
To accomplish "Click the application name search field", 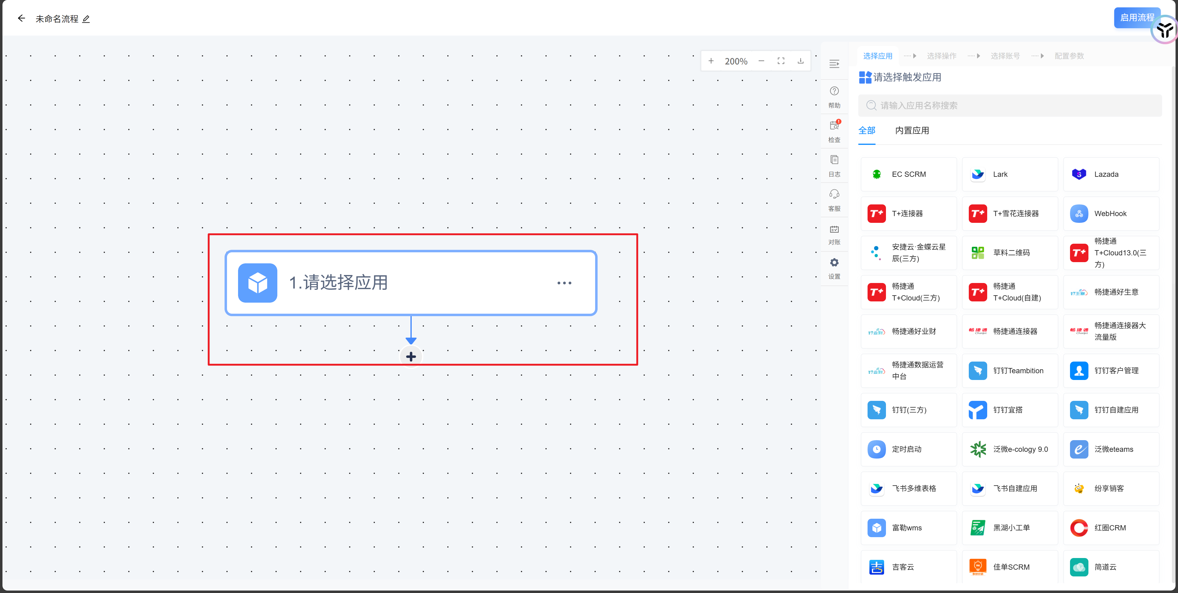I will click(1010, 105).
